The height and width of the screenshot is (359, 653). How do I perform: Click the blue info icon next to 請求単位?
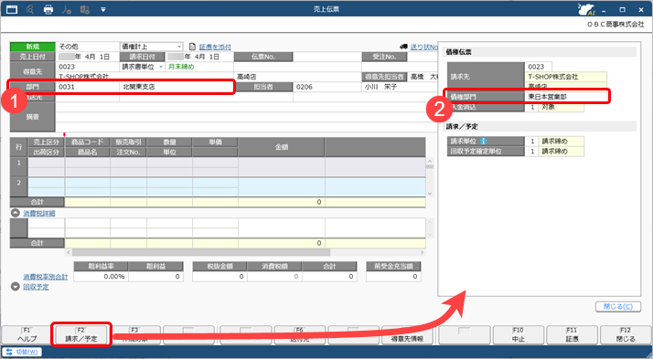tap(484, 141)
